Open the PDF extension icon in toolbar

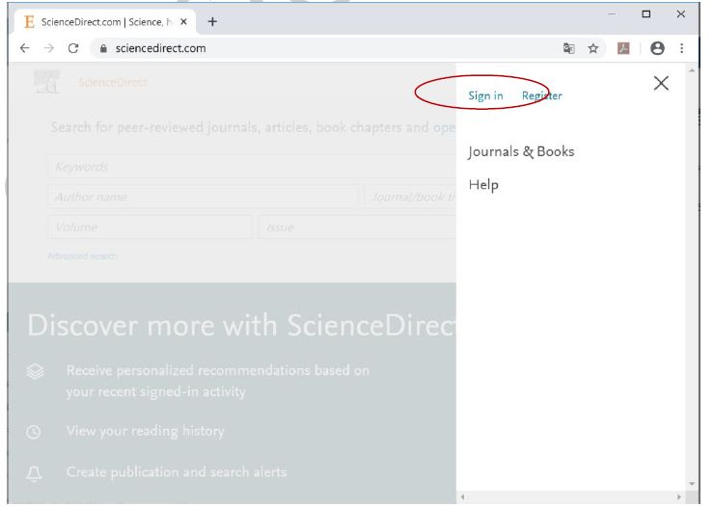(623, 48)
